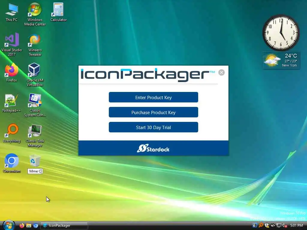Select the Notepad++ desktop shortcut
The height and width of the screenshot is (230, 307).
(x=12, y=103)
